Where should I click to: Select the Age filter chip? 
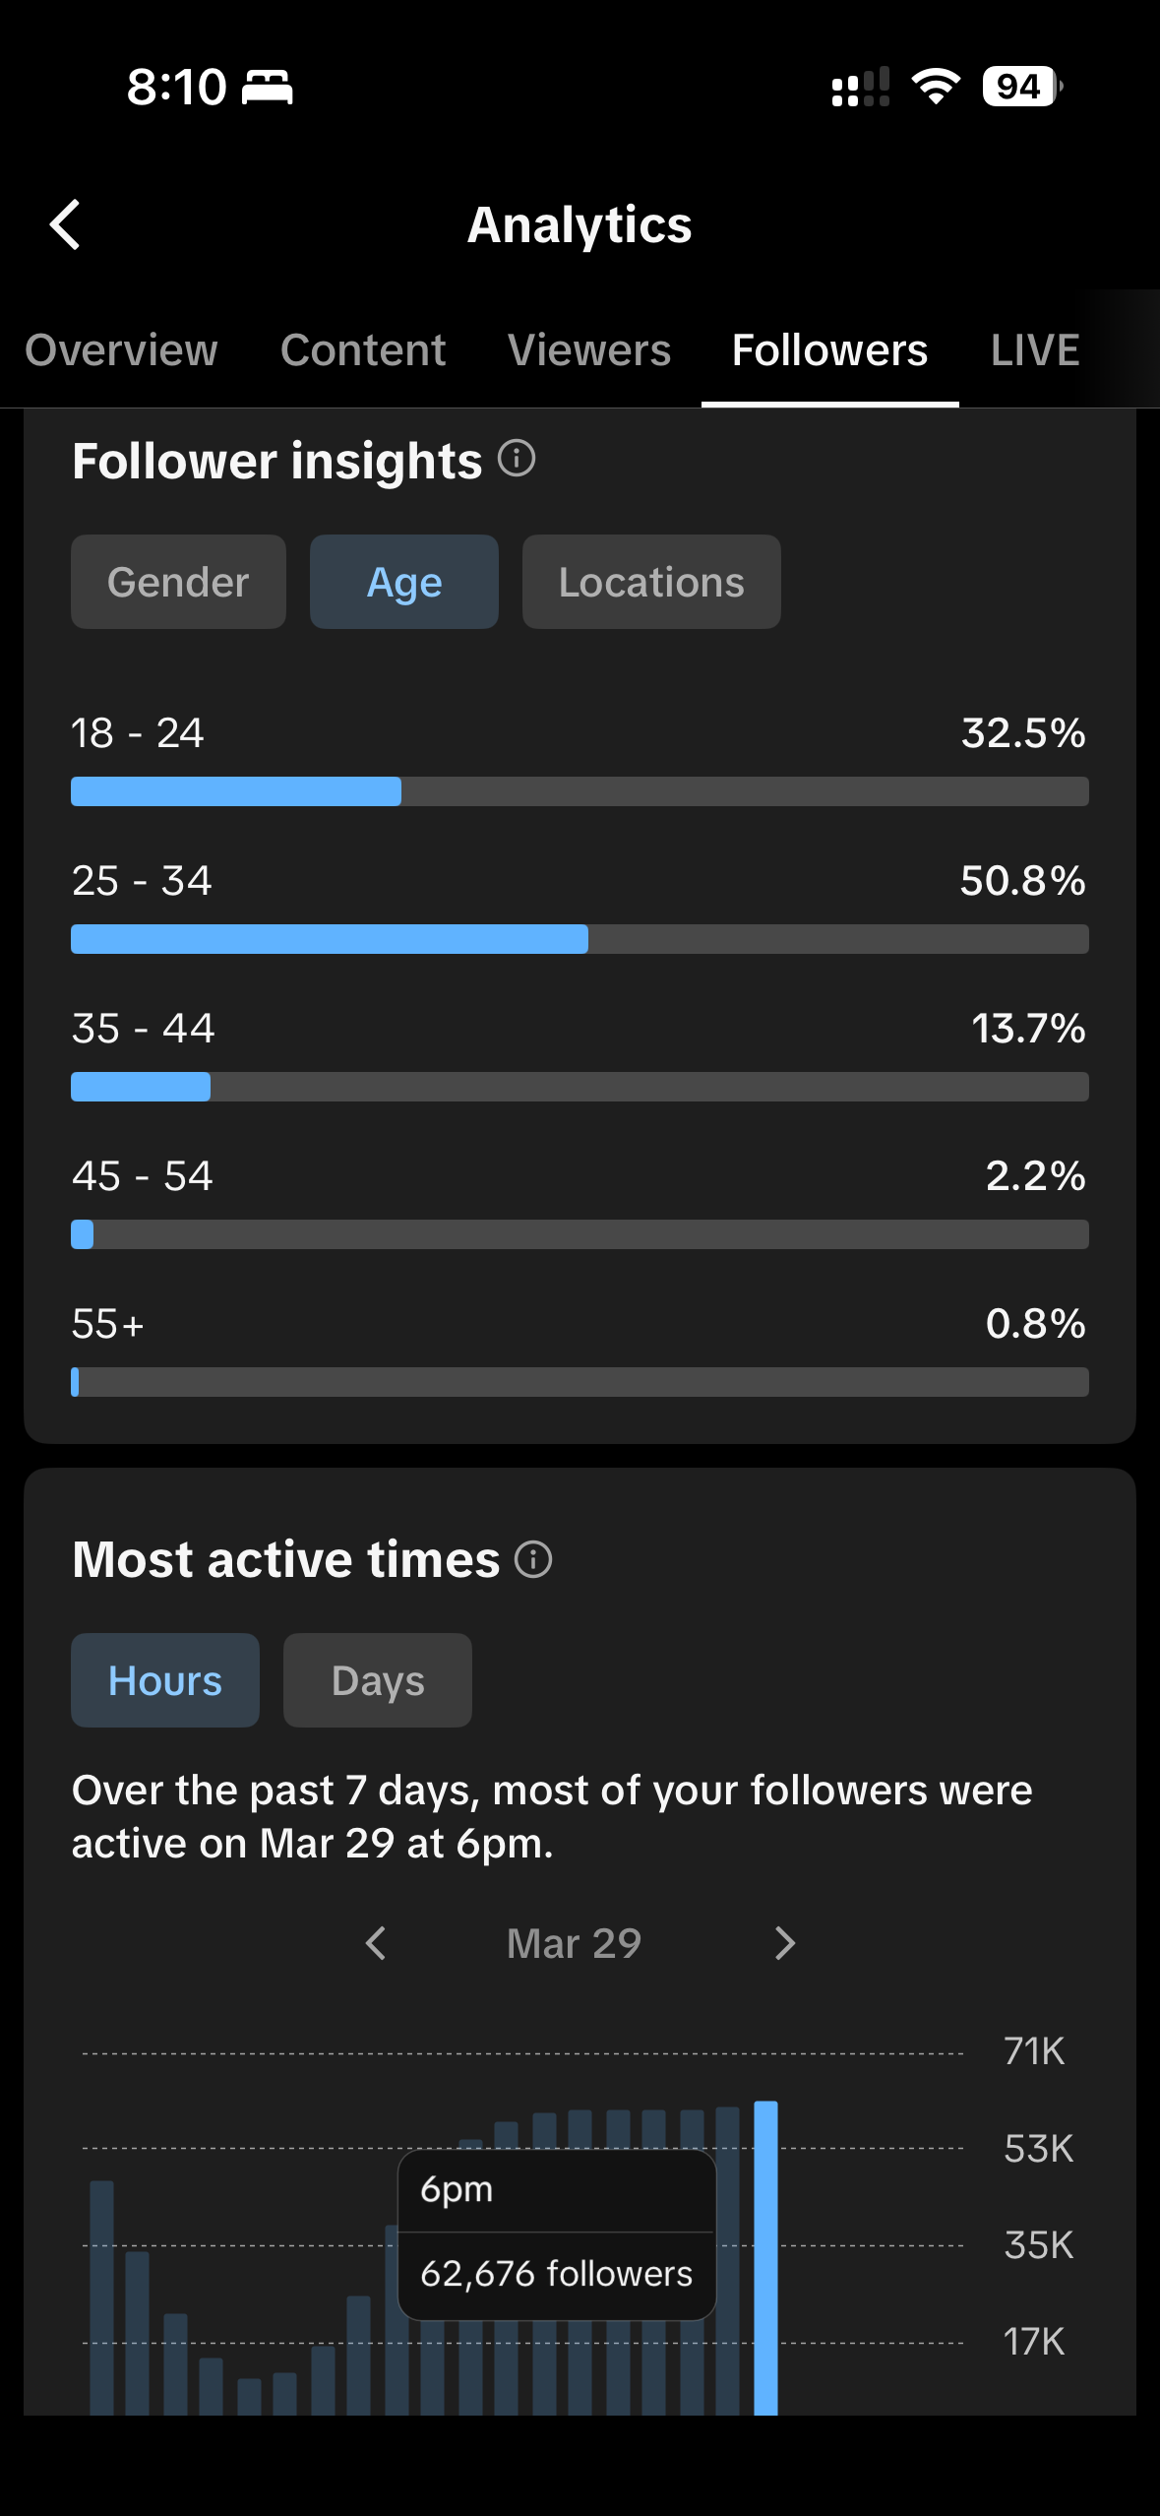(x=404, y=582)
